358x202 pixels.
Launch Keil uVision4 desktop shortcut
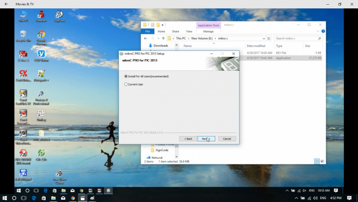tap(23, 175)
